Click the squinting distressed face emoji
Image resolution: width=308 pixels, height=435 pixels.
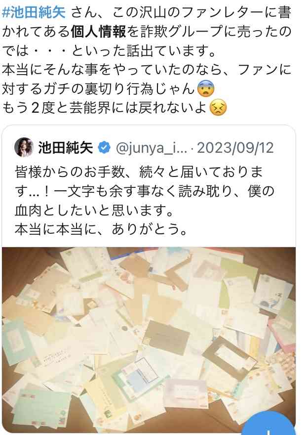(218, 108)
